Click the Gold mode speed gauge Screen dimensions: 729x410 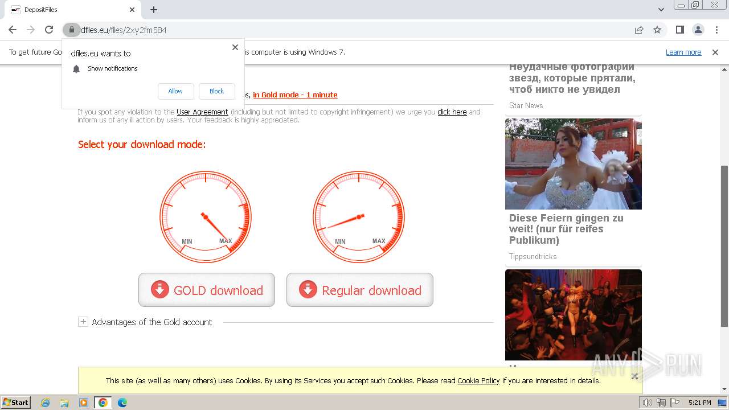pos(206,217)
